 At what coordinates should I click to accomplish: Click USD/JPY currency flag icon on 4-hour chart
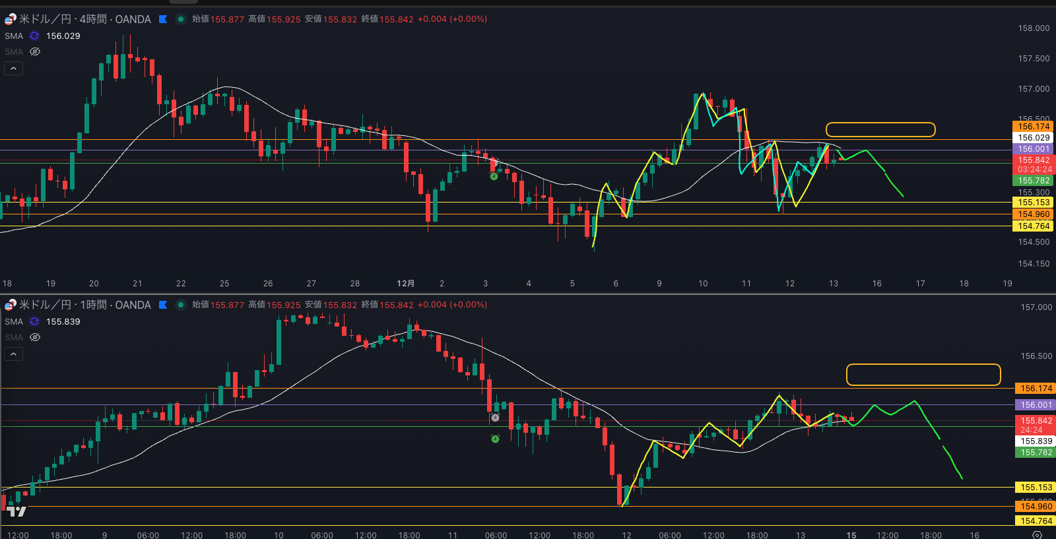click(x=10, y=19)
